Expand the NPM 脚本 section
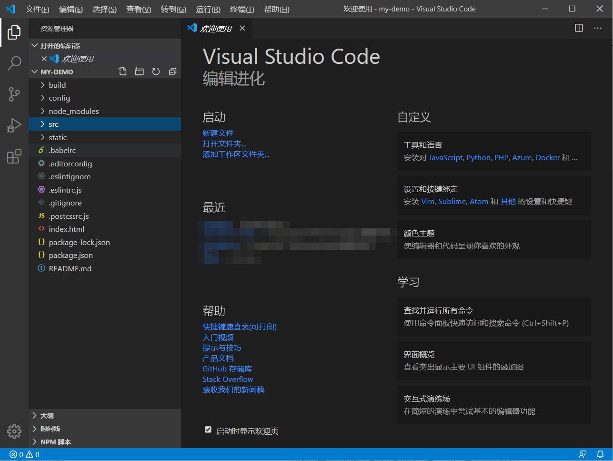 tap(55, 442)
